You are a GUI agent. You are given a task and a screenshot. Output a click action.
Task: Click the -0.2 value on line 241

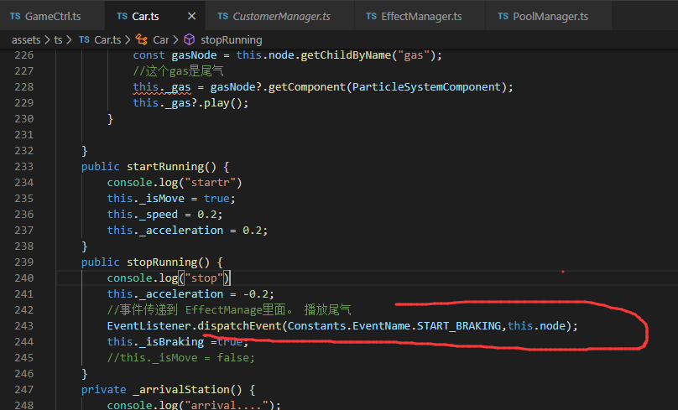coord(256,293)
